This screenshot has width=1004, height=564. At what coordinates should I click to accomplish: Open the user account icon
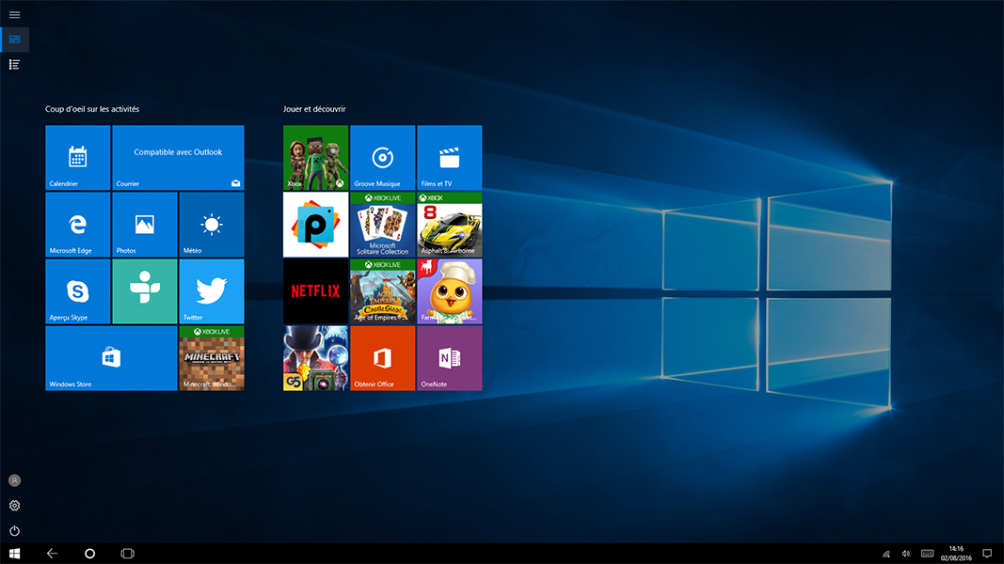14,480
